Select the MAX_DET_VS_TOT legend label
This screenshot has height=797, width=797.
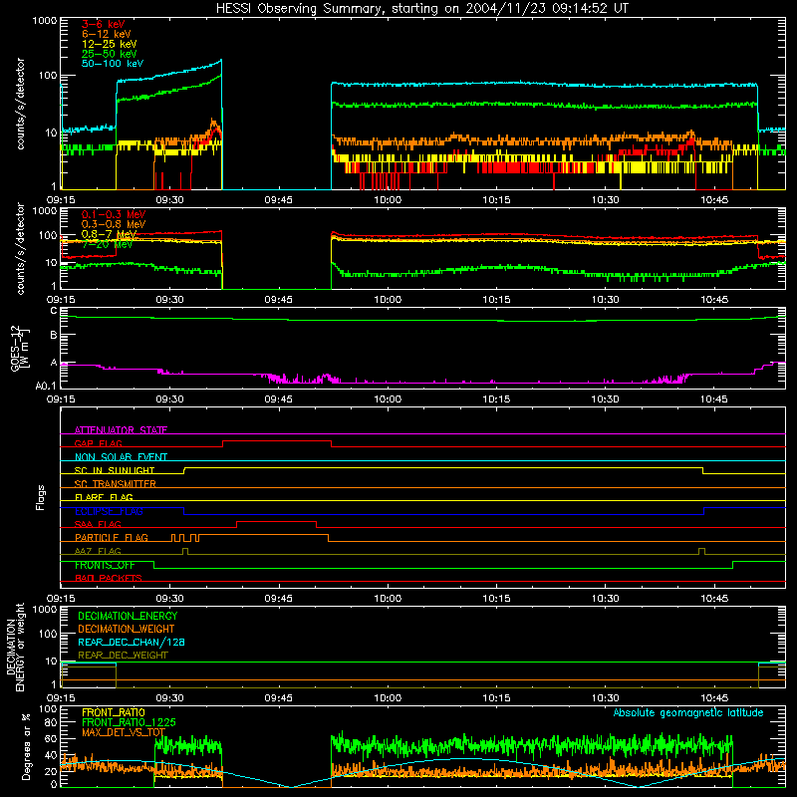(124, 732)
